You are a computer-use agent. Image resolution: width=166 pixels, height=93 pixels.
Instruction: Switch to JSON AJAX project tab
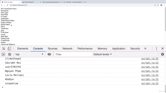click(x=11, y=2)
